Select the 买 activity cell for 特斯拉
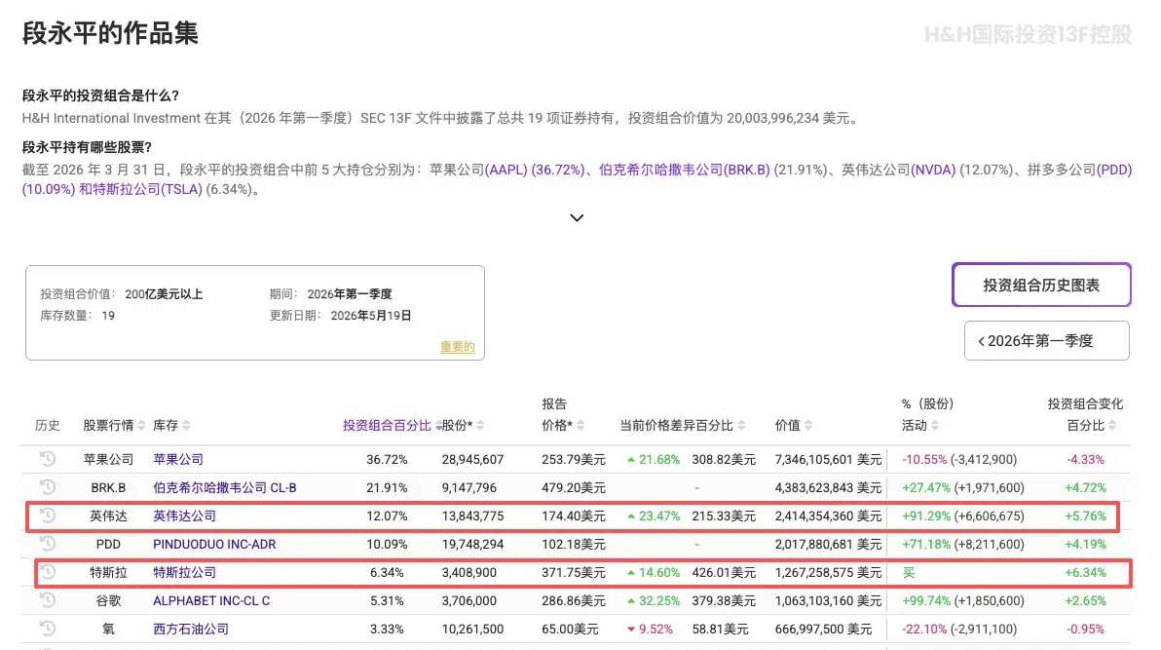This screenshot has width=1161, height=650. (909, 572)
